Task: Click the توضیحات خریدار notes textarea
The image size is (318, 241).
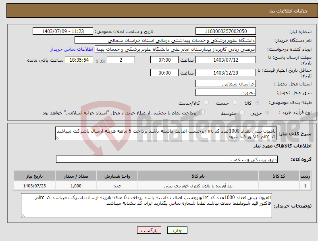Action: point(146,206)
